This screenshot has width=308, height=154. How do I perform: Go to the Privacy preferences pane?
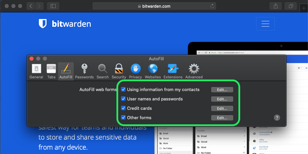click(135, 71)
